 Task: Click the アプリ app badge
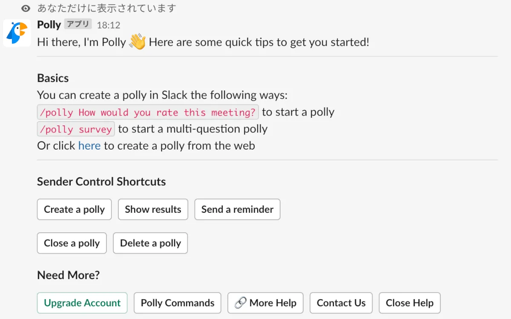78,24
